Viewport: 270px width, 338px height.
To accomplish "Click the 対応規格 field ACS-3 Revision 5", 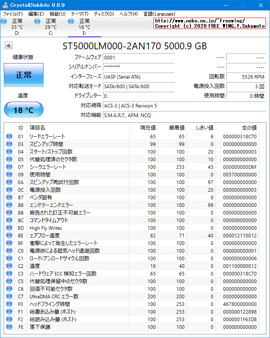I will point(184,105).
